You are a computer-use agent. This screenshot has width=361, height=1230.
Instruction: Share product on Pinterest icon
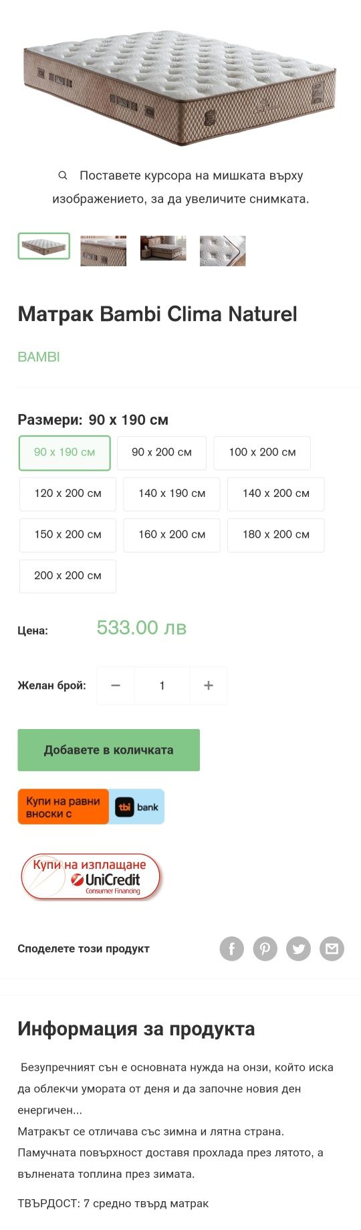click(265, 948)
